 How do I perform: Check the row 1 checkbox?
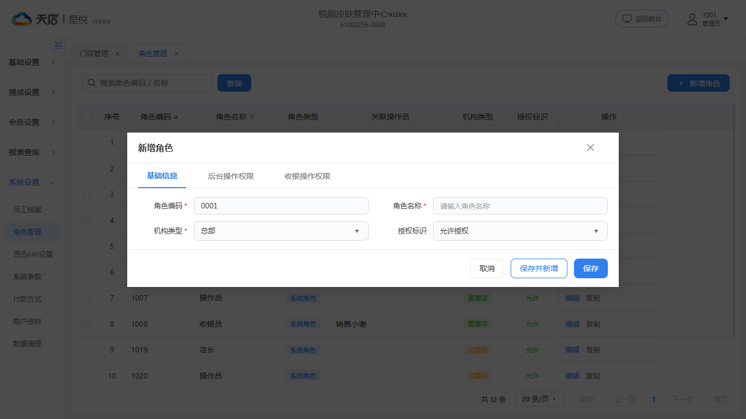87,142
